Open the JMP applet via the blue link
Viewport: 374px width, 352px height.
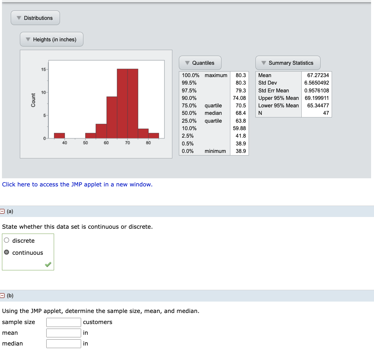[77, 184]
